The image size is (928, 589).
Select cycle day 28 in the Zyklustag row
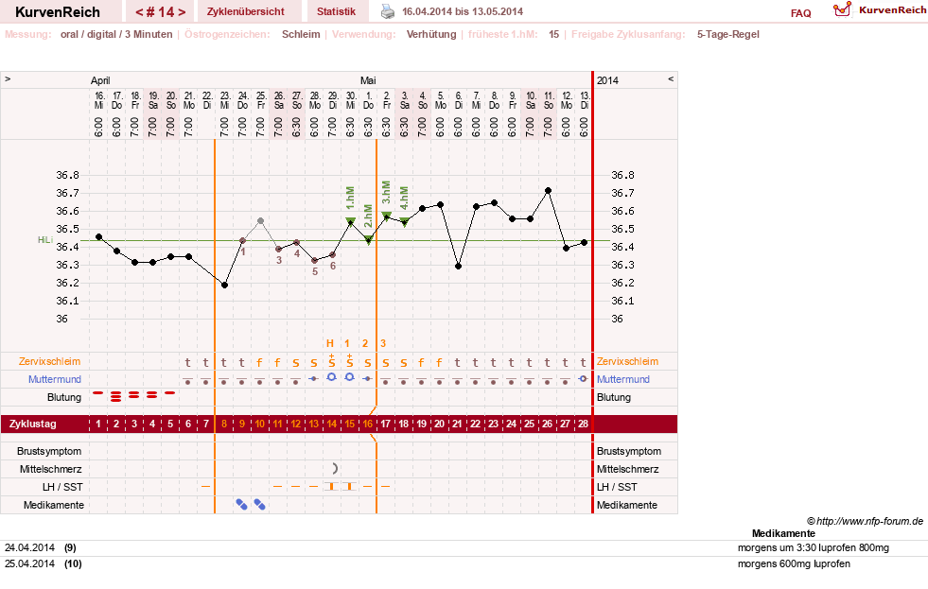(583, 424)
